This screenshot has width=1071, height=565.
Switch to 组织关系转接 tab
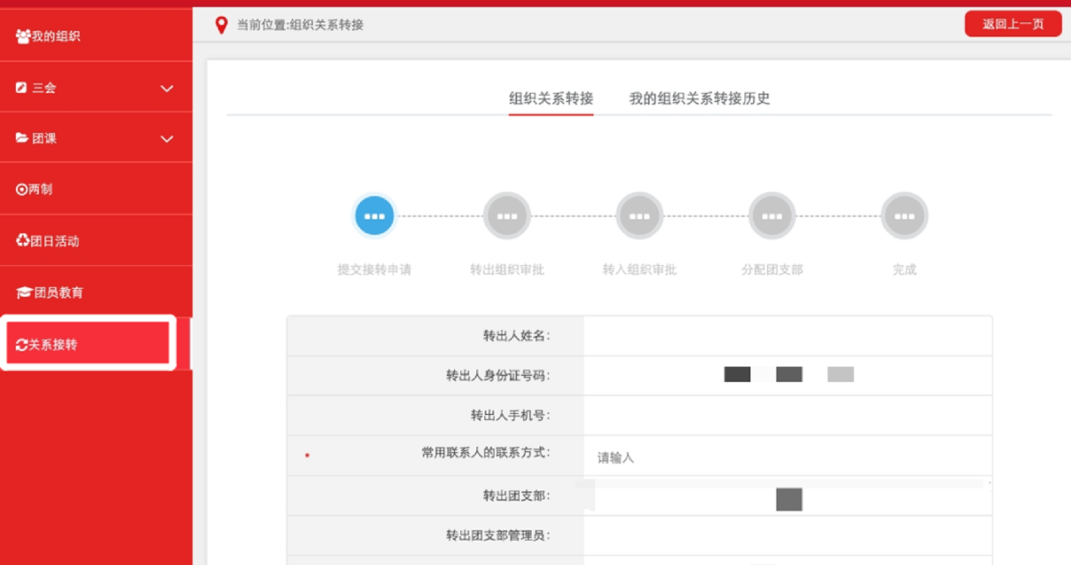pyautogui.click(x=551, y=99)
